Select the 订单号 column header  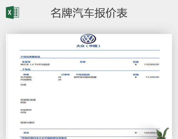[x=65, y=75]
